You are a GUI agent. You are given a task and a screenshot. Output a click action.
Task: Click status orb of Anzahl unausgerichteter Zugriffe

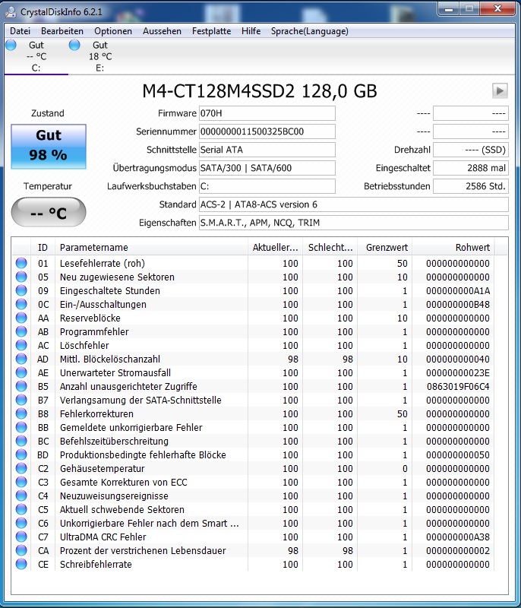pyautogui.click(x=21, y=386)
